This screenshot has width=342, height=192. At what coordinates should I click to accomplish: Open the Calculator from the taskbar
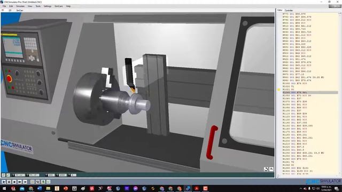tap(74, 188)
